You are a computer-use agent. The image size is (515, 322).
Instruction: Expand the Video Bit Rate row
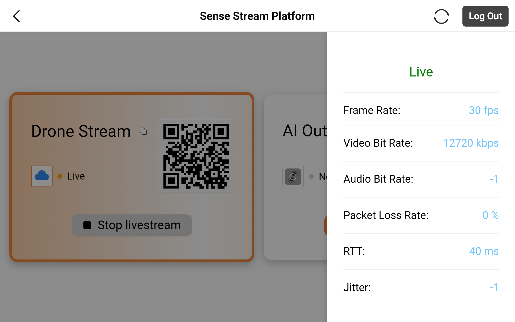421,143
